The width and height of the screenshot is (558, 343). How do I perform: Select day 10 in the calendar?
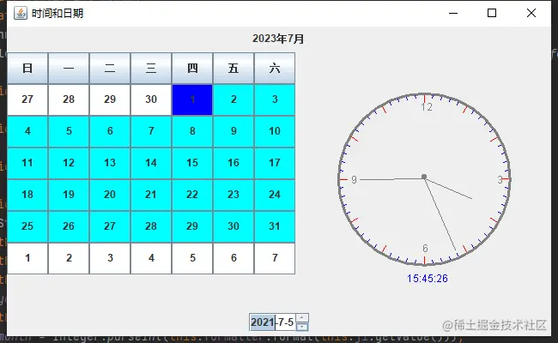275,131
